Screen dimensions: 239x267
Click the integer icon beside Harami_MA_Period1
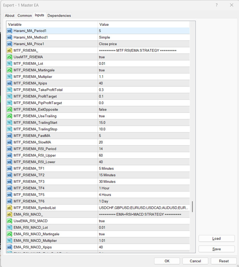click(x=9, y=31)
